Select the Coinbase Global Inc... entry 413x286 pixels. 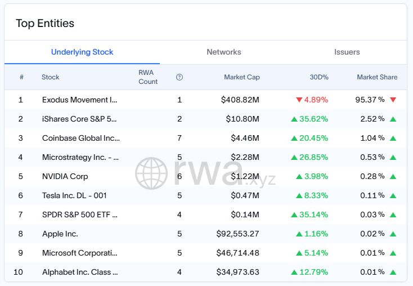(81, 138)
